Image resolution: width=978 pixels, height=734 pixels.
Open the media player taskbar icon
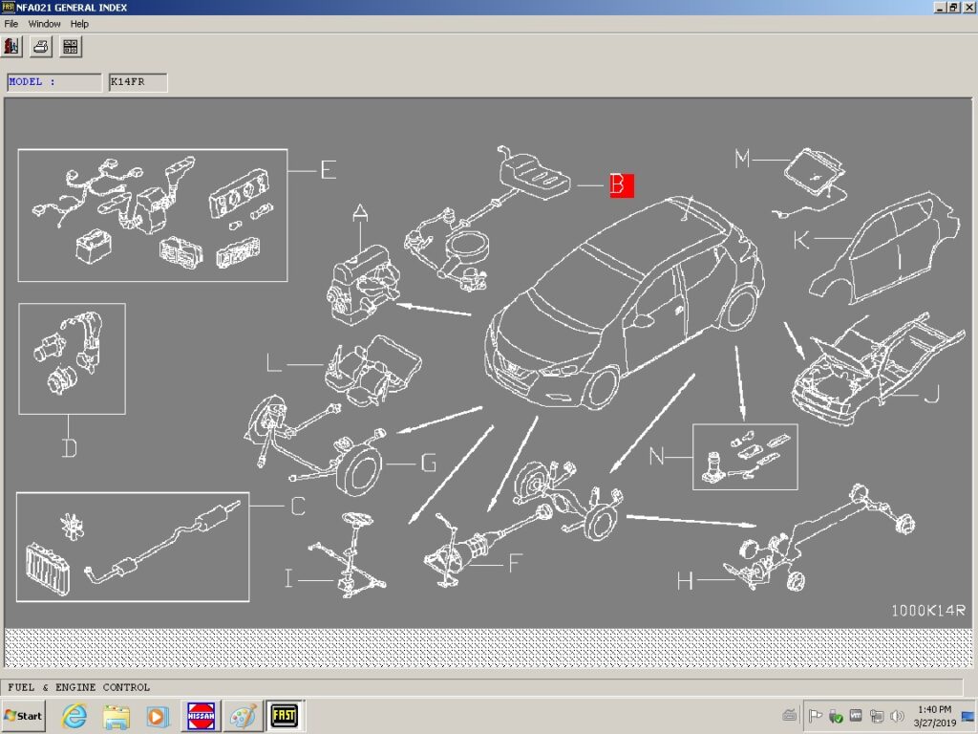158,715
